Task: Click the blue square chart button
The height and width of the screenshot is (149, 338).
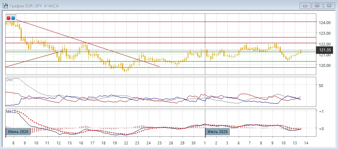Action: click(x=13, y=18)
